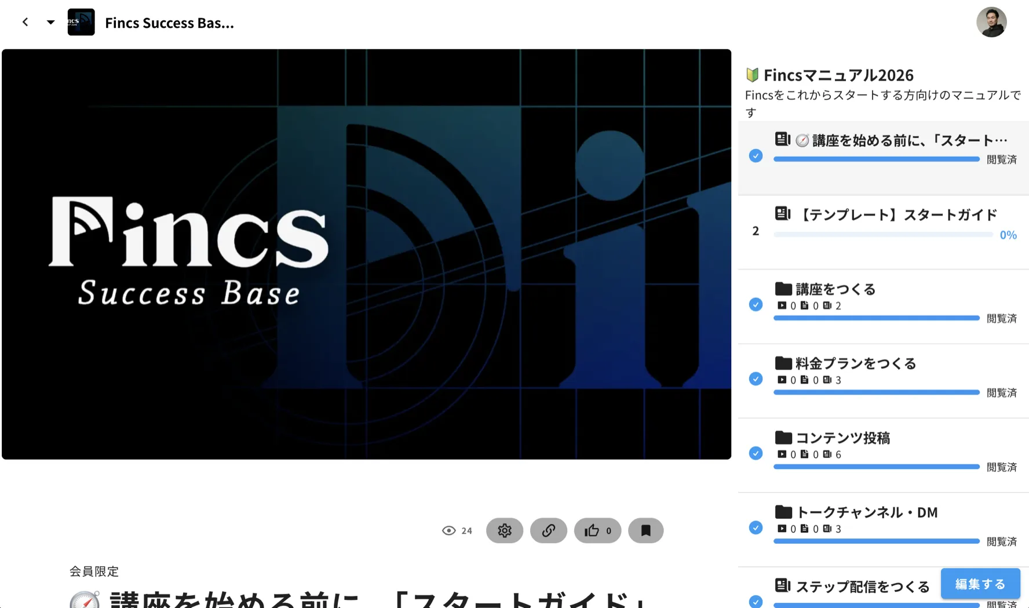
Task: Copy link with the chain icon button
Action: click(548, 530)
